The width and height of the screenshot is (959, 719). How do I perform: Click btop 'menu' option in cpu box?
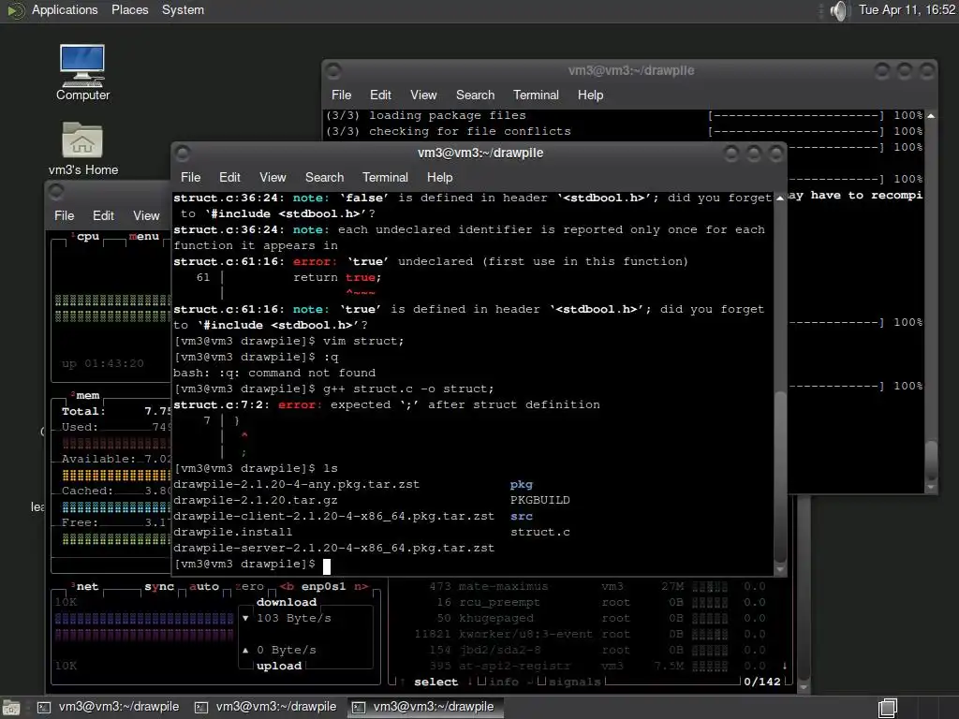pos(143,236)
